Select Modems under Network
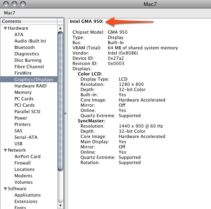 click(23, 176)
